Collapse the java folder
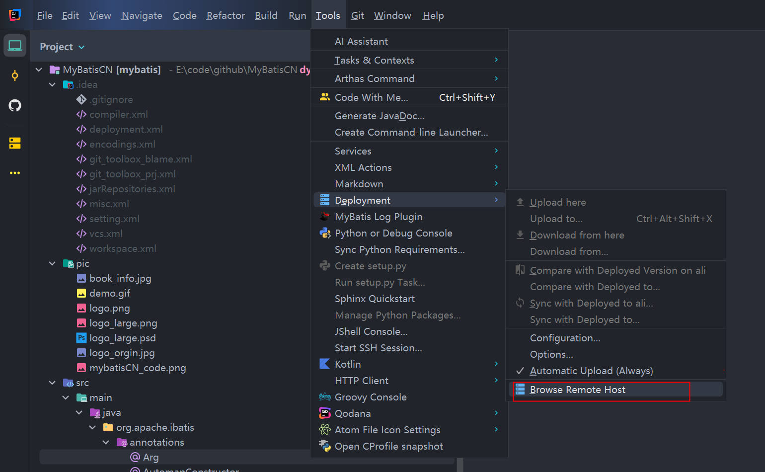 coord(79,412)
